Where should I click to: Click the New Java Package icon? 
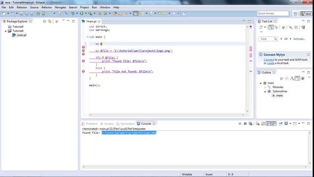pos(100,13)
